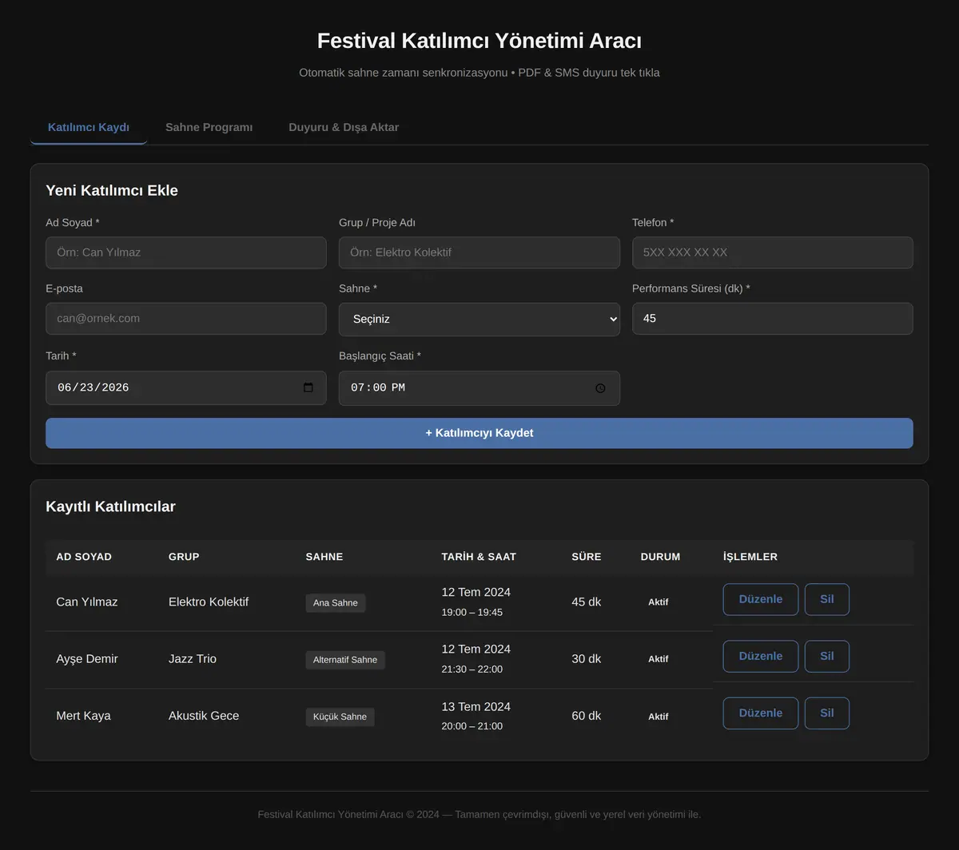Click the group cell Jazz Trio
The image size is (959, 850).
(193, 659)
